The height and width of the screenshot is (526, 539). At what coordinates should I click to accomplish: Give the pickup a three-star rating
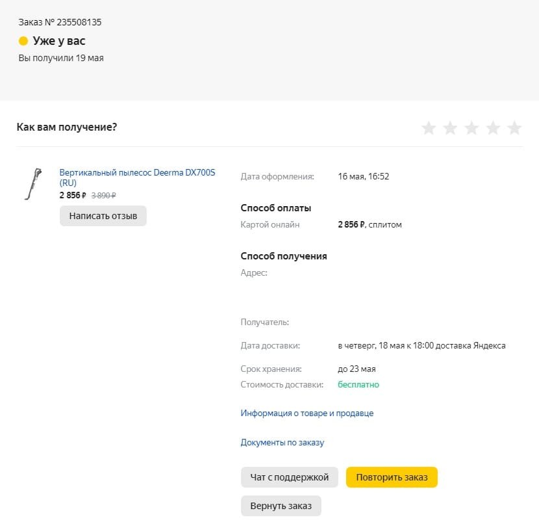coord(471,127)
